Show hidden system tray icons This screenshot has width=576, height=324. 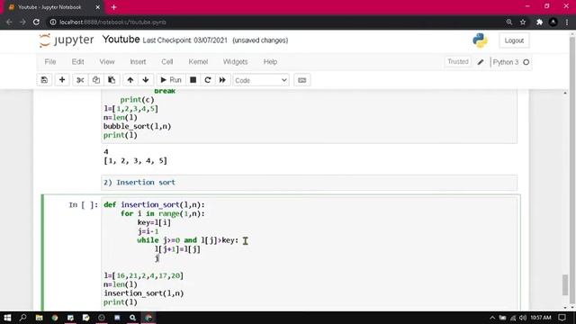492,318
